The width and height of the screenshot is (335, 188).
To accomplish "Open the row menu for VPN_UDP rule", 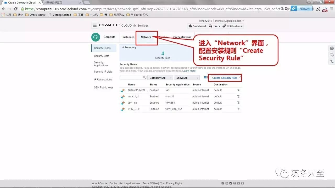I will click(x=238, y=109).
